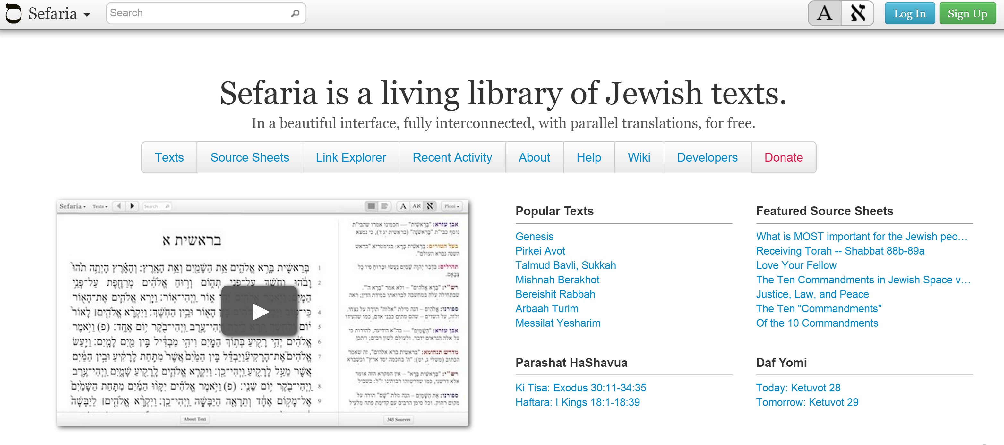Open the Developers page

point(707,157)
